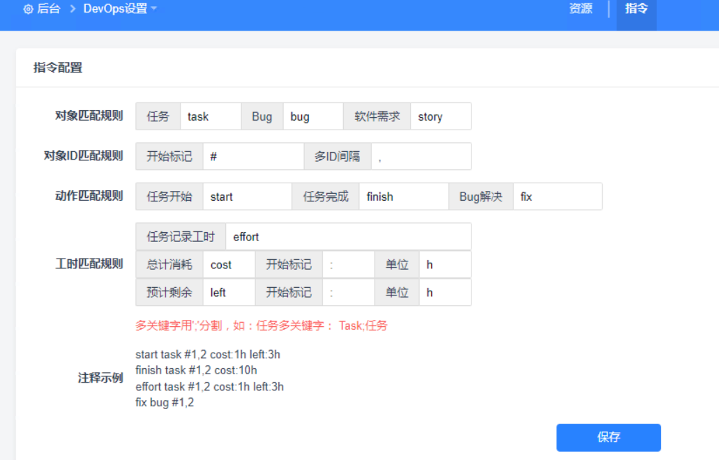Focus the 开始标记 field in the 总计消耗 row
Screen dimensions: 719x460
click(349, 265)
